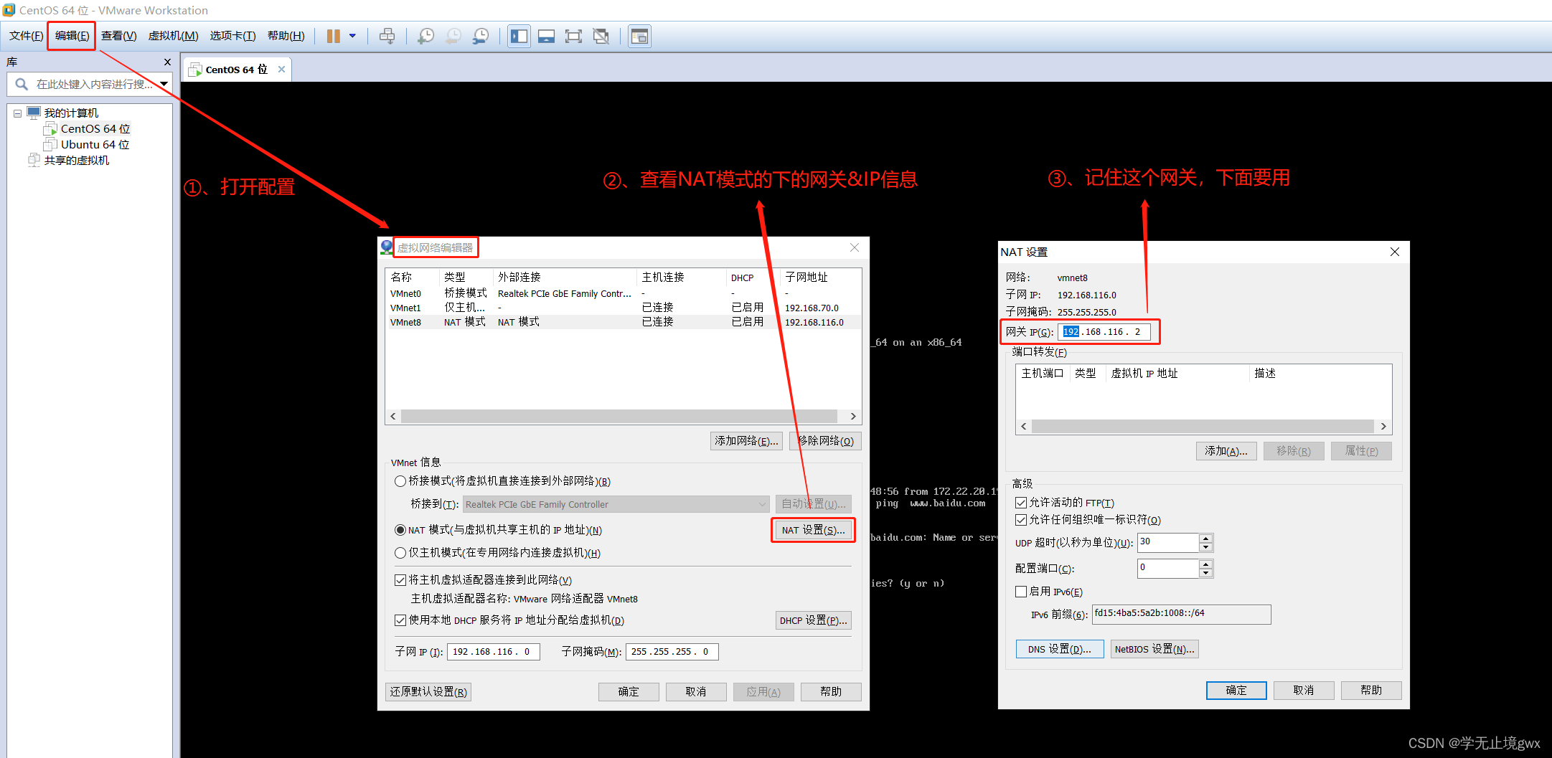1552x758 pixels.
Task: Select the 仅主机模式 radio button
Action: click(400, 553)
